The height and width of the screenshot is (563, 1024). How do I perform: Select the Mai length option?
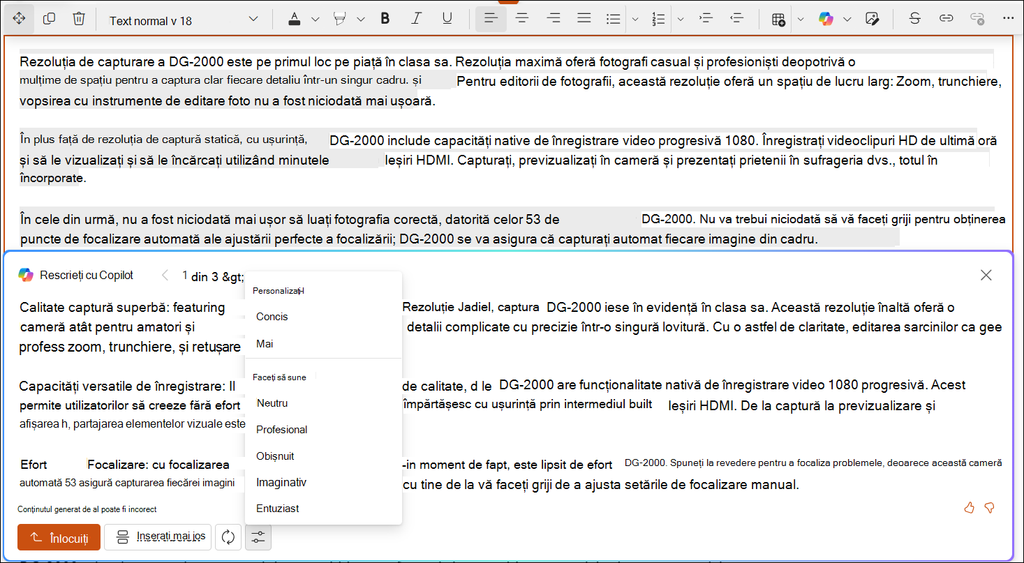[265, 344]
